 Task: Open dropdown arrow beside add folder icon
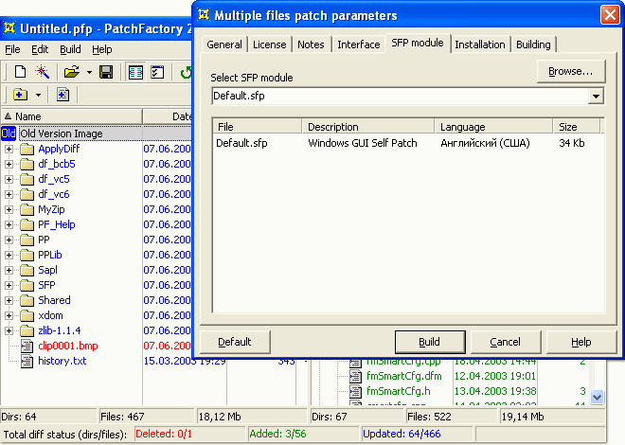click(38, 96)
